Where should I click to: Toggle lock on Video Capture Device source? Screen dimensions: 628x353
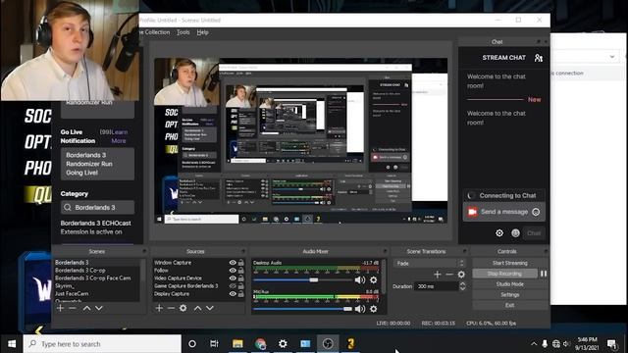pyautogui.click(x=241, y=278)
